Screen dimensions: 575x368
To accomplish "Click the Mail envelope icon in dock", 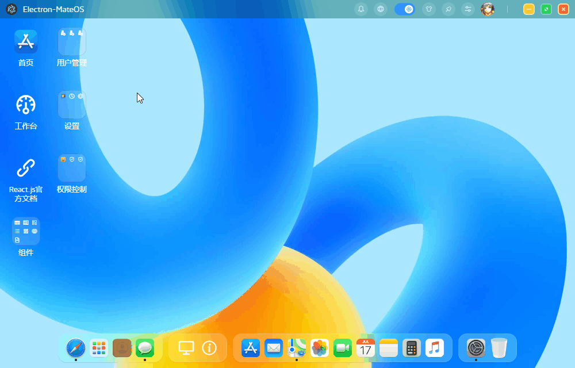I will point(274,348).
